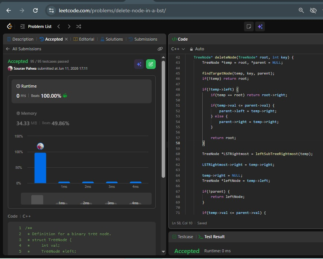Screen dimensions: 323x259
Task: Select the Memory stats section
Action: (82, 119)
